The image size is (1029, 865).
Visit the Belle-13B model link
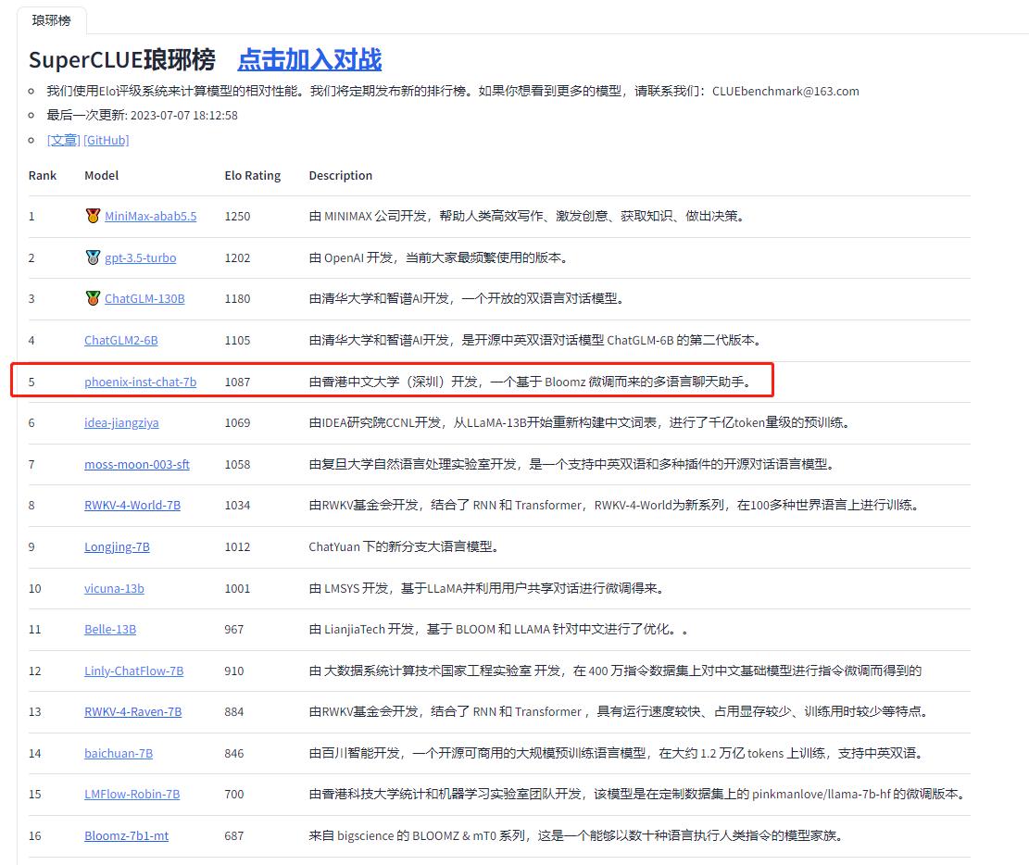coord(110,629)
